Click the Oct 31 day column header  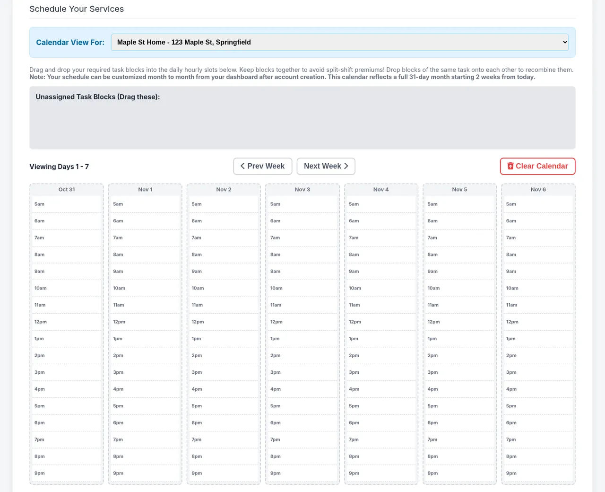[67, 189]
